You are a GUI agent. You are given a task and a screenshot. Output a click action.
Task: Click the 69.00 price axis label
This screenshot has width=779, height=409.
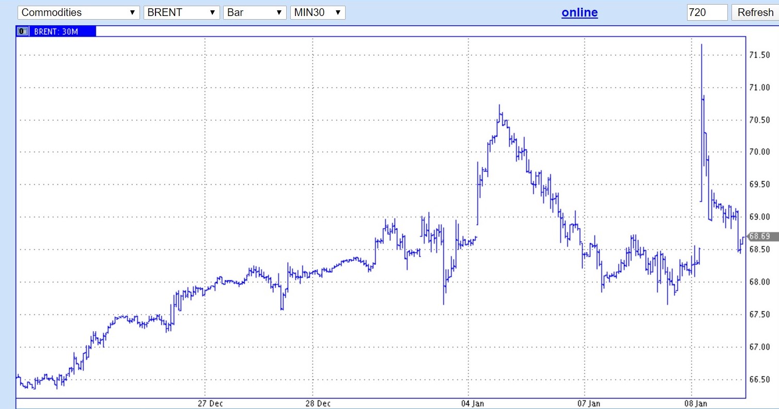pos(759,217)
